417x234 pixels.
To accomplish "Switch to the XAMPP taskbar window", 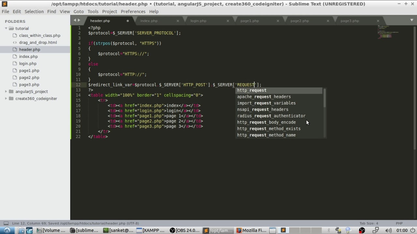I will point(151,230).
